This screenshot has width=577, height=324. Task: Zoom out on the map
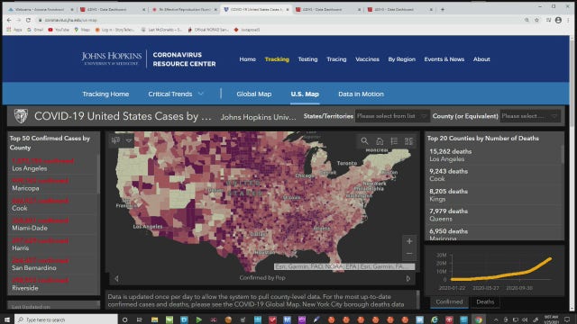point(409,254)
